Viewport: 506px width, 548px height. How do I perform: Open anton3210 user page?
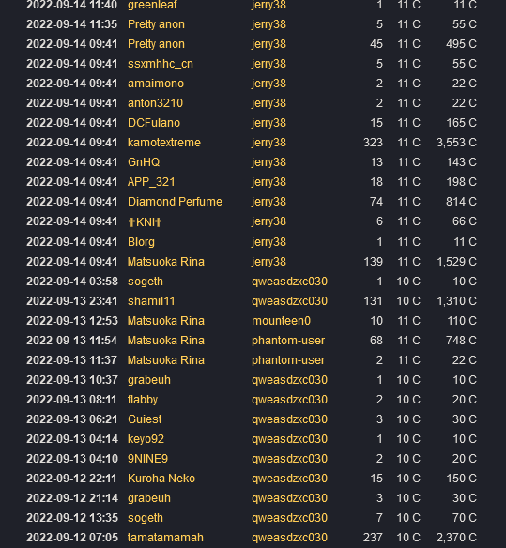[155, 103]
